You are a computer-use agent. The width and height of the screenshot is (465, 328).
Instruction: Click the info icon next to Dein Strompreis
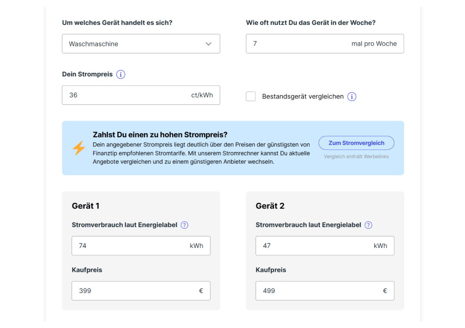click(120, 74)
